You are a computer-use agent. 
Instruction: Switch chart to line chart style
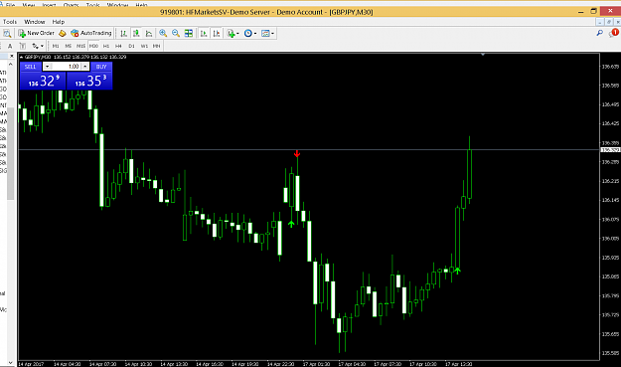(x=149, y=33)
